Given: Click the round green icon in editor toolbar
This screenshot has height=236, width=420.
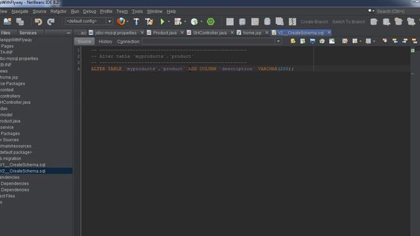Looking at the screenshot, I should (322, 41).
